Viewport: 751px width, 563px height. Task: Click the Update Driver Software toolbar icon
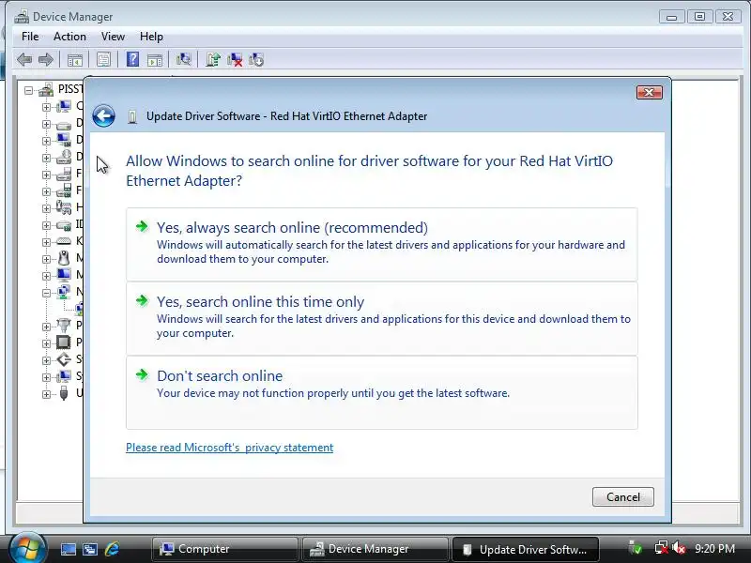213,59
